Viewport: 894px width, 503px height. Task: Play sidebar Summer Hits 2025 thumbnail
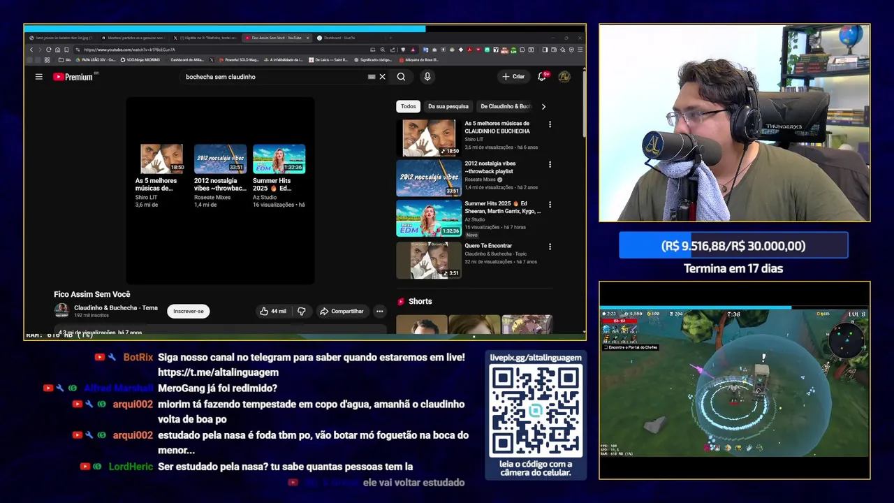click(429, 219)
